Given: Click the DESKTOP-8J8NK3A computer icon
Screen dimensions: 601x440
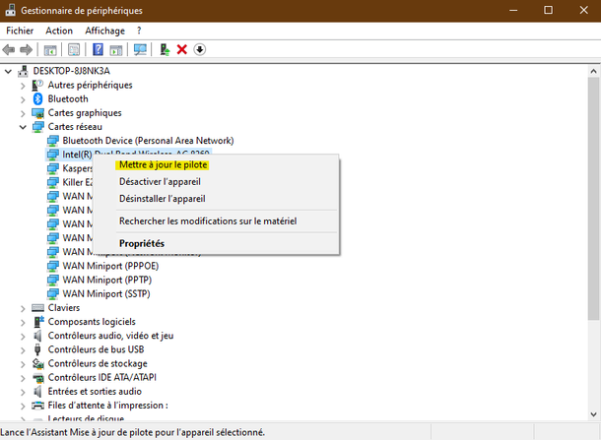Looking at the screenshot, I should pos(23,71).
